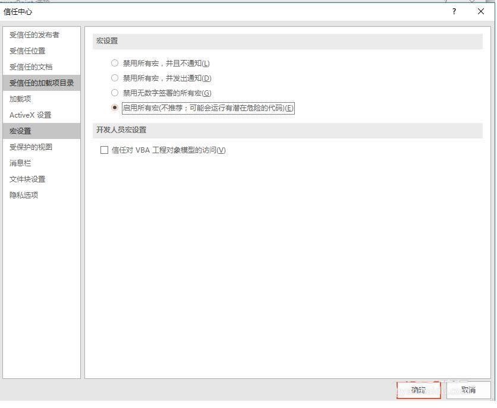Image resolution: width=497 pixels, height=408 pixels.
Task: Switch to the 加载项 section
Action: pyautogui.click(x=20, y=99)
